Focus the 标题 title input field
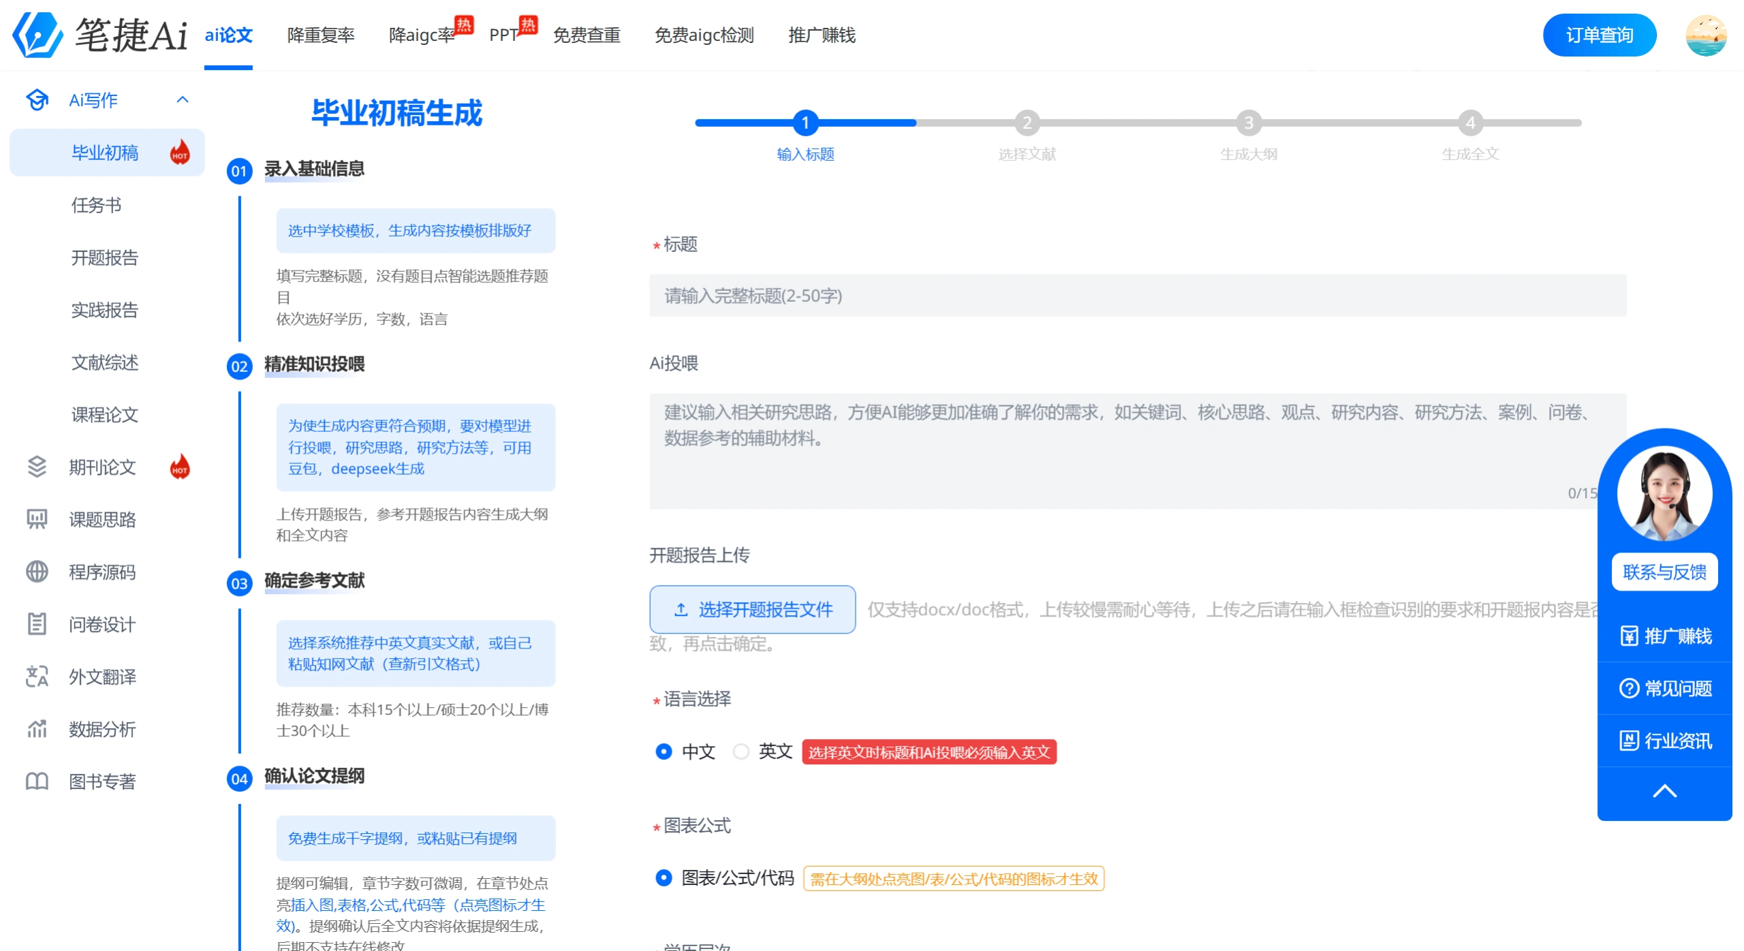This screenshot has height=951, width=1744. click(x=1138, y=295)
